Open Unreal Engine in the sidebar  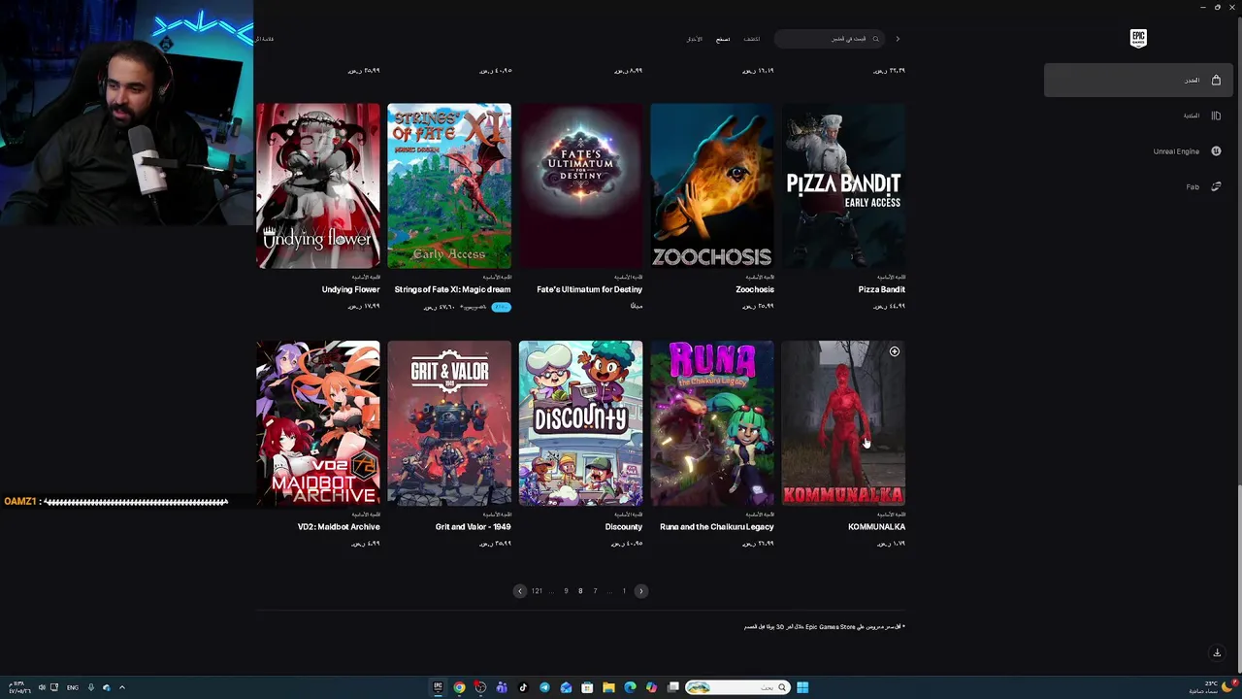tap(1138, 151)
